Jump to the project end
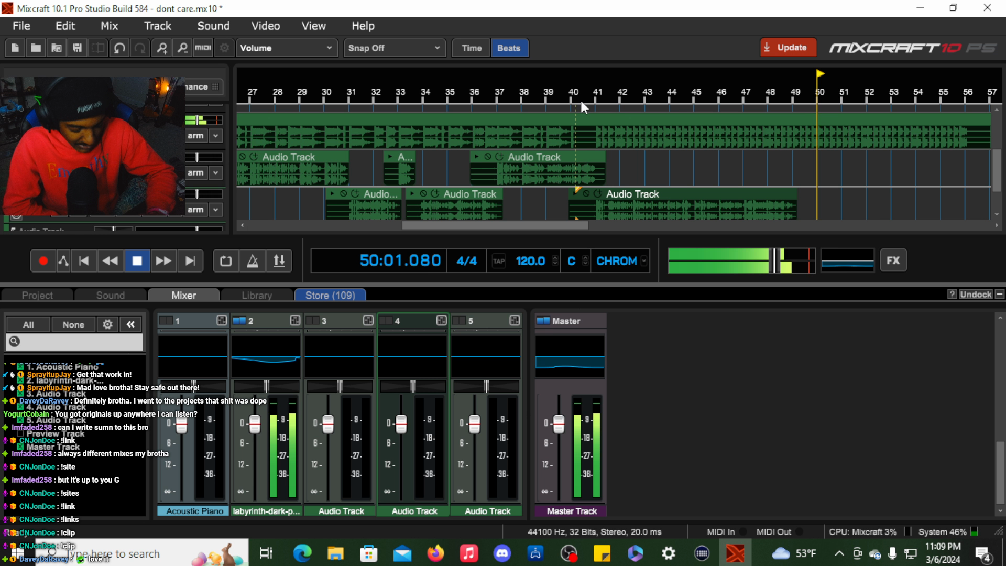Screen dimensions: 1006x566 click(x=190, y=261)
